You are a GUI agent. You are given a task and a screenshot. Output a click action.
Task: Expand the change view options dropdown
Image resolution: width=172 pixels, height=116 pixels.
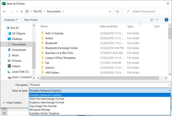coord(157,20)
